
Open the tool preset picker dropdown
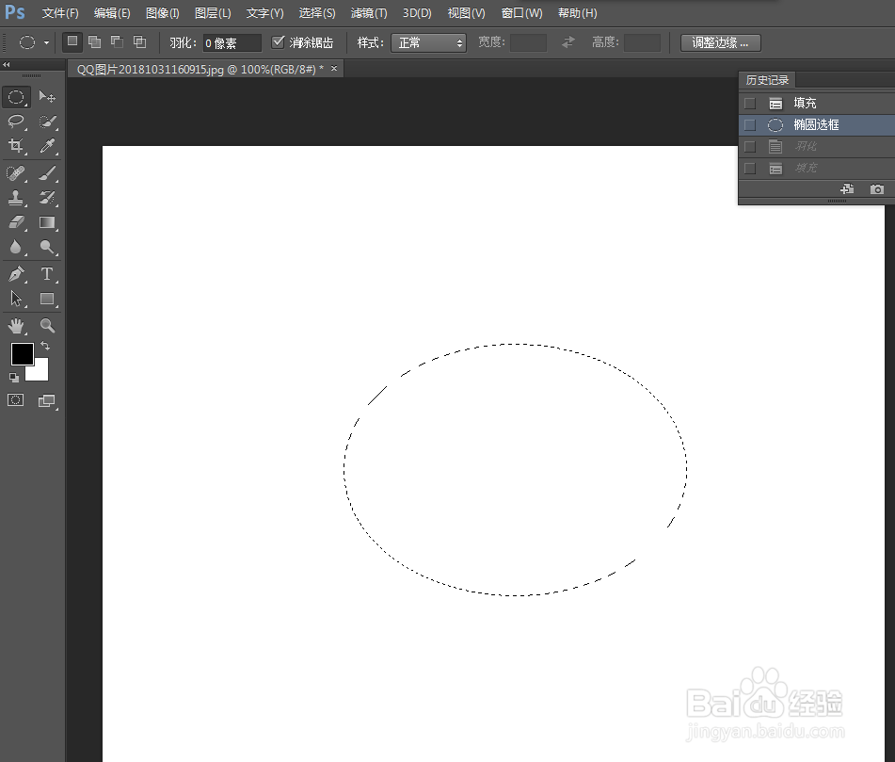click(46, 42)
